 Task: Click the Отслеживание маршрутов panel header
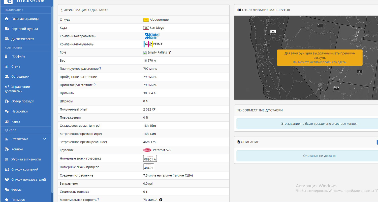pos(306,10)
